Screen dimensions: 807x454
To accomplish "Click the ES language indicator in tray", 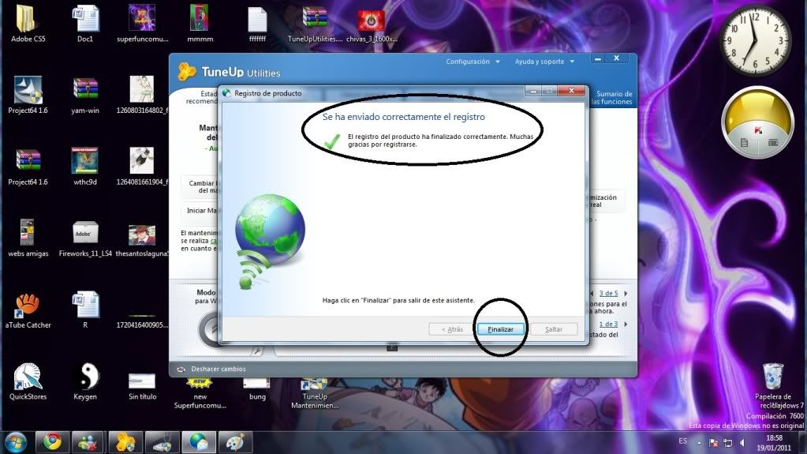I will (x=682, y=441).
